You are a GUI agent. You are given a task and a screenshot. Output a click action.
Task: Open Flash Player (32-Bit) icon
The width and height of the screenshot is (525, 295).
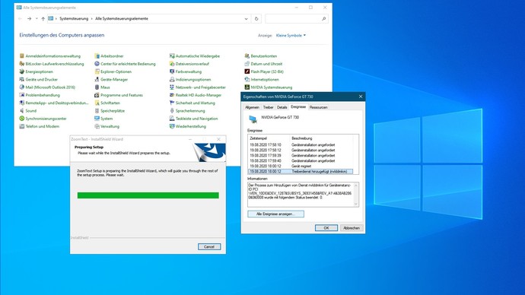click(247, 71)
